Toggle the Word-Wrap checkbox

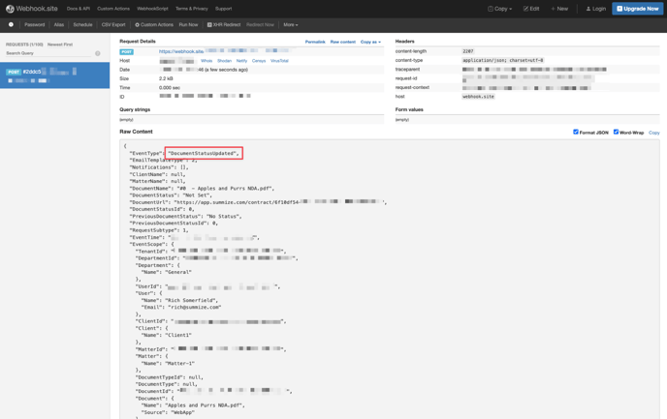pos(616,132)
